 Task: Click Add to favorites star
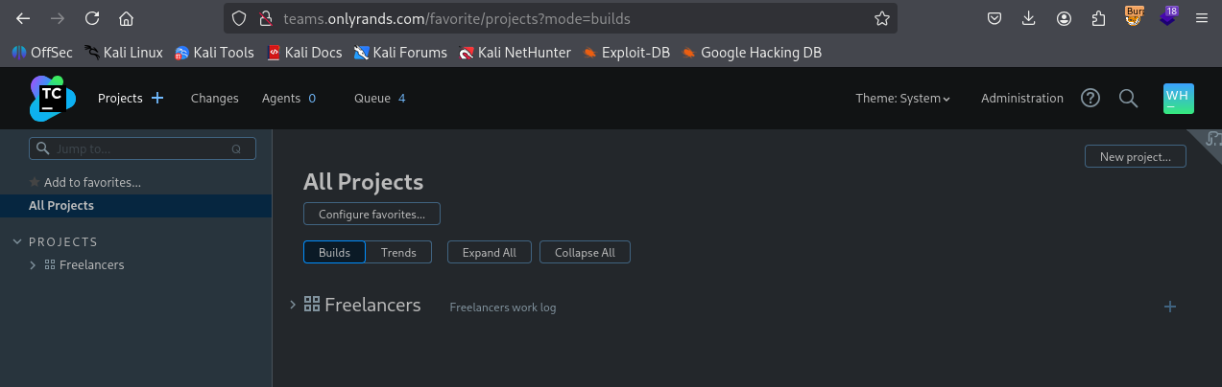pos(35,182)
